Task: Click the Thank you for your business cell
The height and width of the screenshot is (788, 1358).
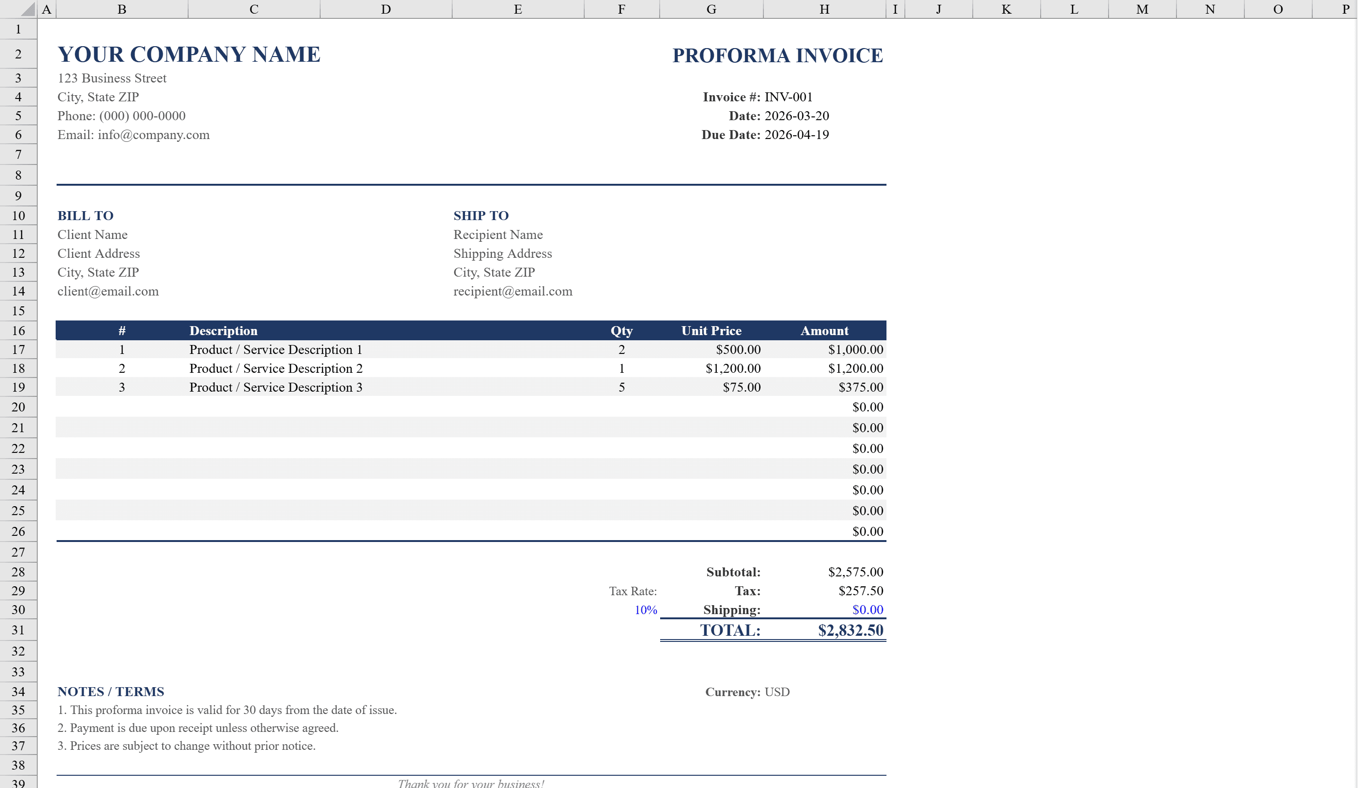Action: tap(471, 784)
